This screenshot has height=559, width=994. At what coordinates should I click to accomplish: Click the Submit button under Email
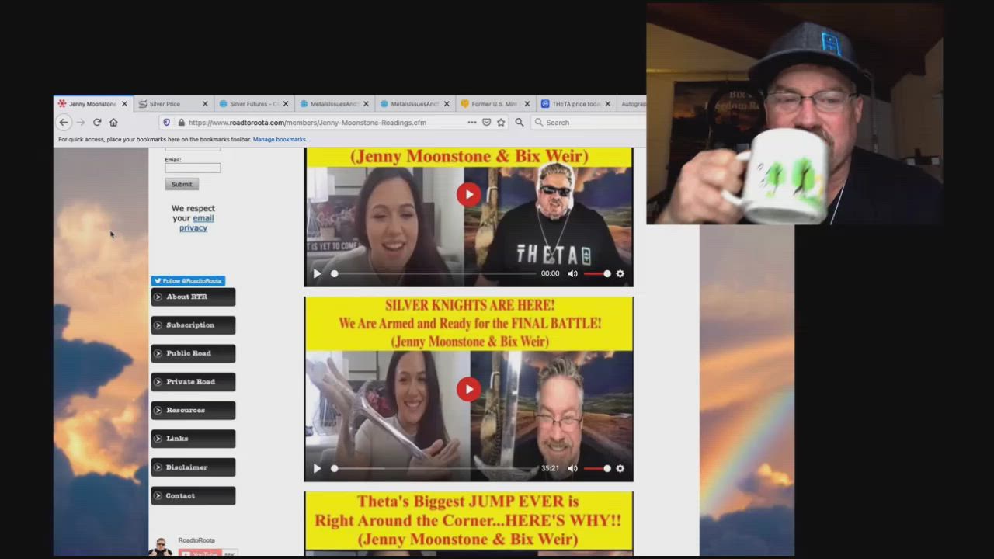coord(182,184)
